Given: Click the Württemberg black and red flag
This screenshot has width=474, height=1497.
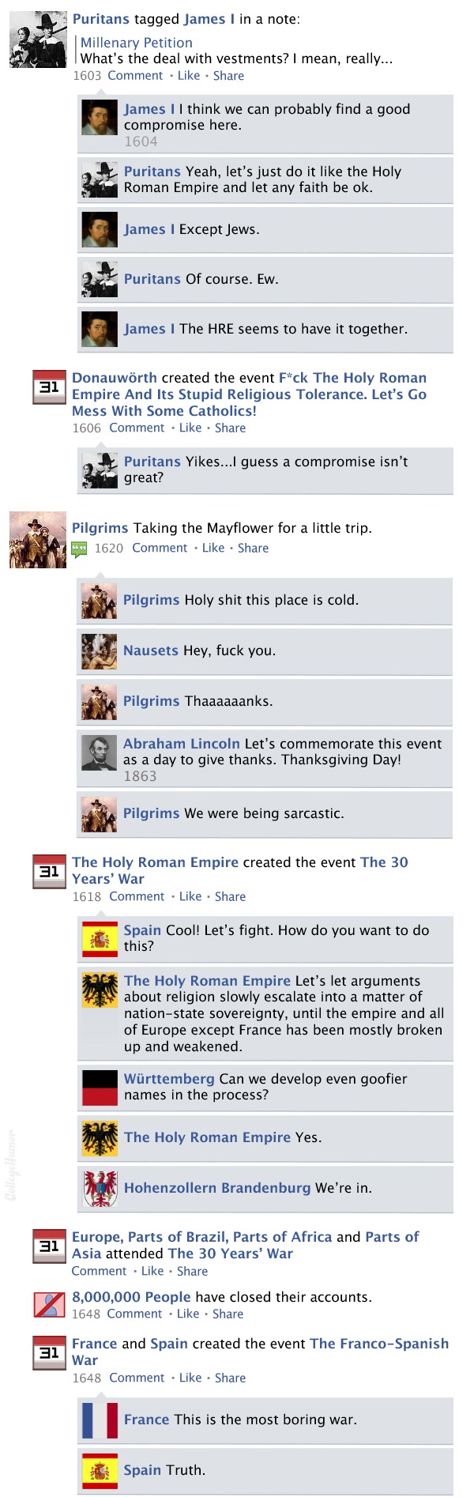Looking at the screenshot, I should point(100,1087).
